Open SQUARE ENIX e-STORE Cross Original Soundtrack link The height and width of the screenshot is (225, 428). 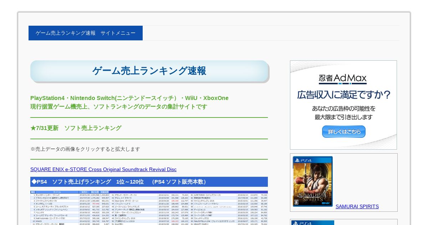coord(103,169)
